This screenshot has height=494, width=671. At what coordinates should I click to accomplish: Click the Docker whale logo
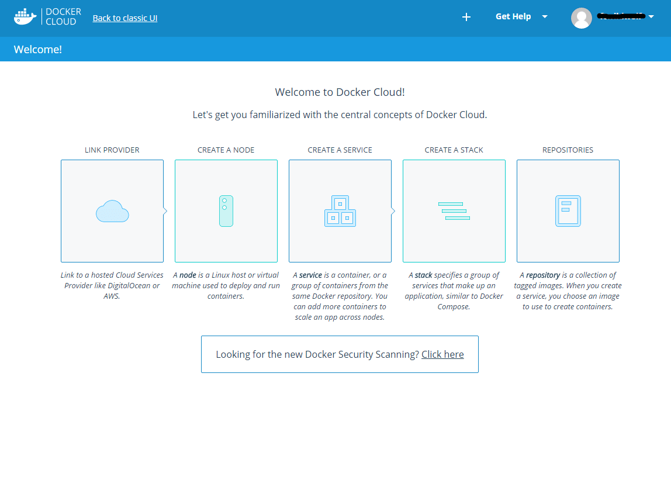pyautogui.click(x=25, y=17)
